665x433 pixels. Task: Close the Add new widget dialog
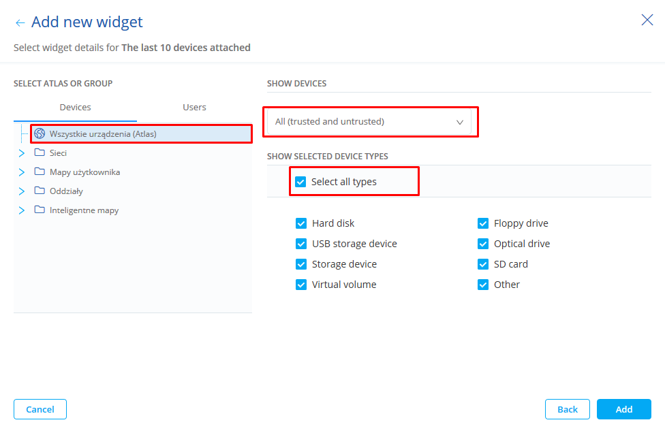tap(647, 20)
